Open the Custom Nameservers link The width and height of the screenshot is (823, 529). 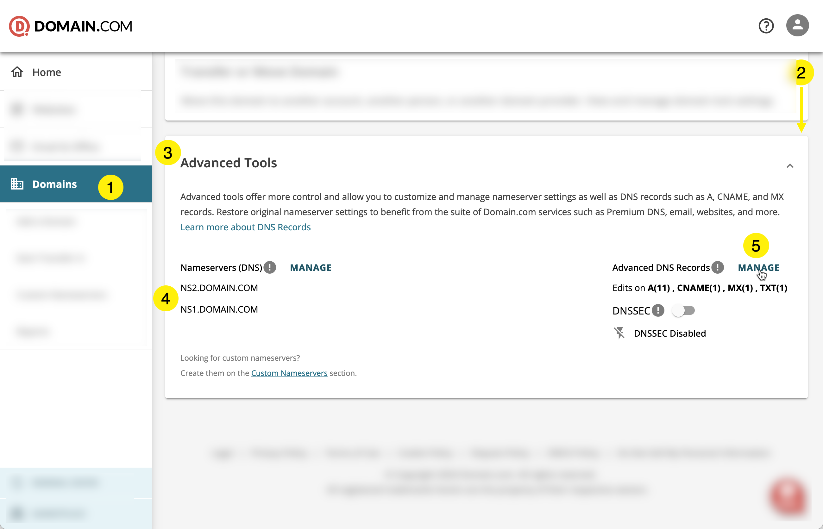click(x=289, y=373)
